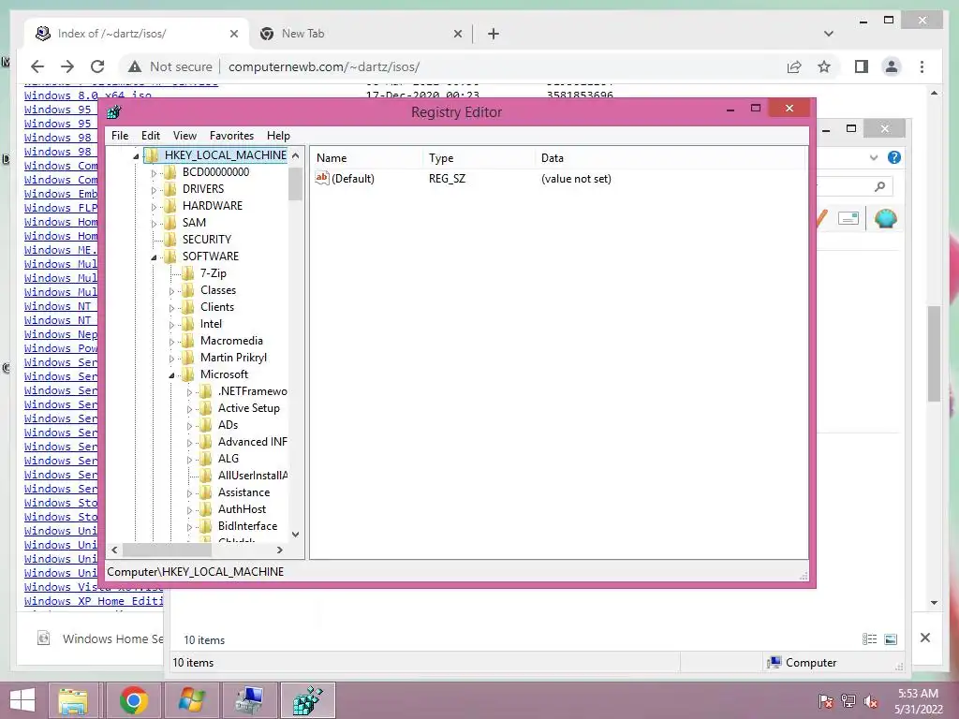Expand the Active Setup key
This screenshot has height=719, width=959.
pyautogui.click(x=189, y=409)
